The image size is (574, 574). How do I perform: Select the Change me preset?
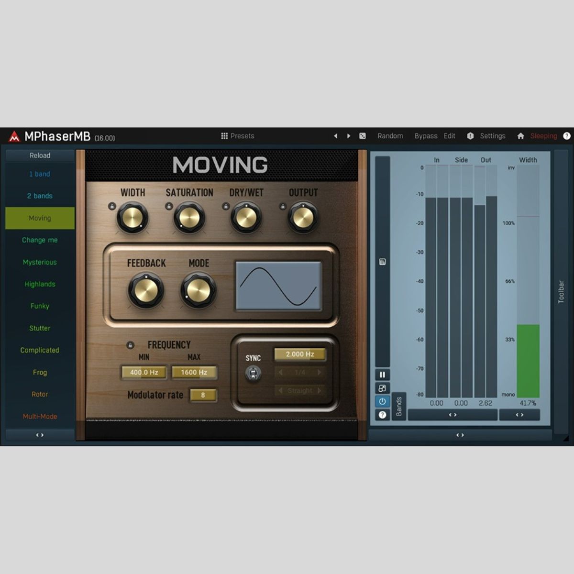[x=40, y=240]
